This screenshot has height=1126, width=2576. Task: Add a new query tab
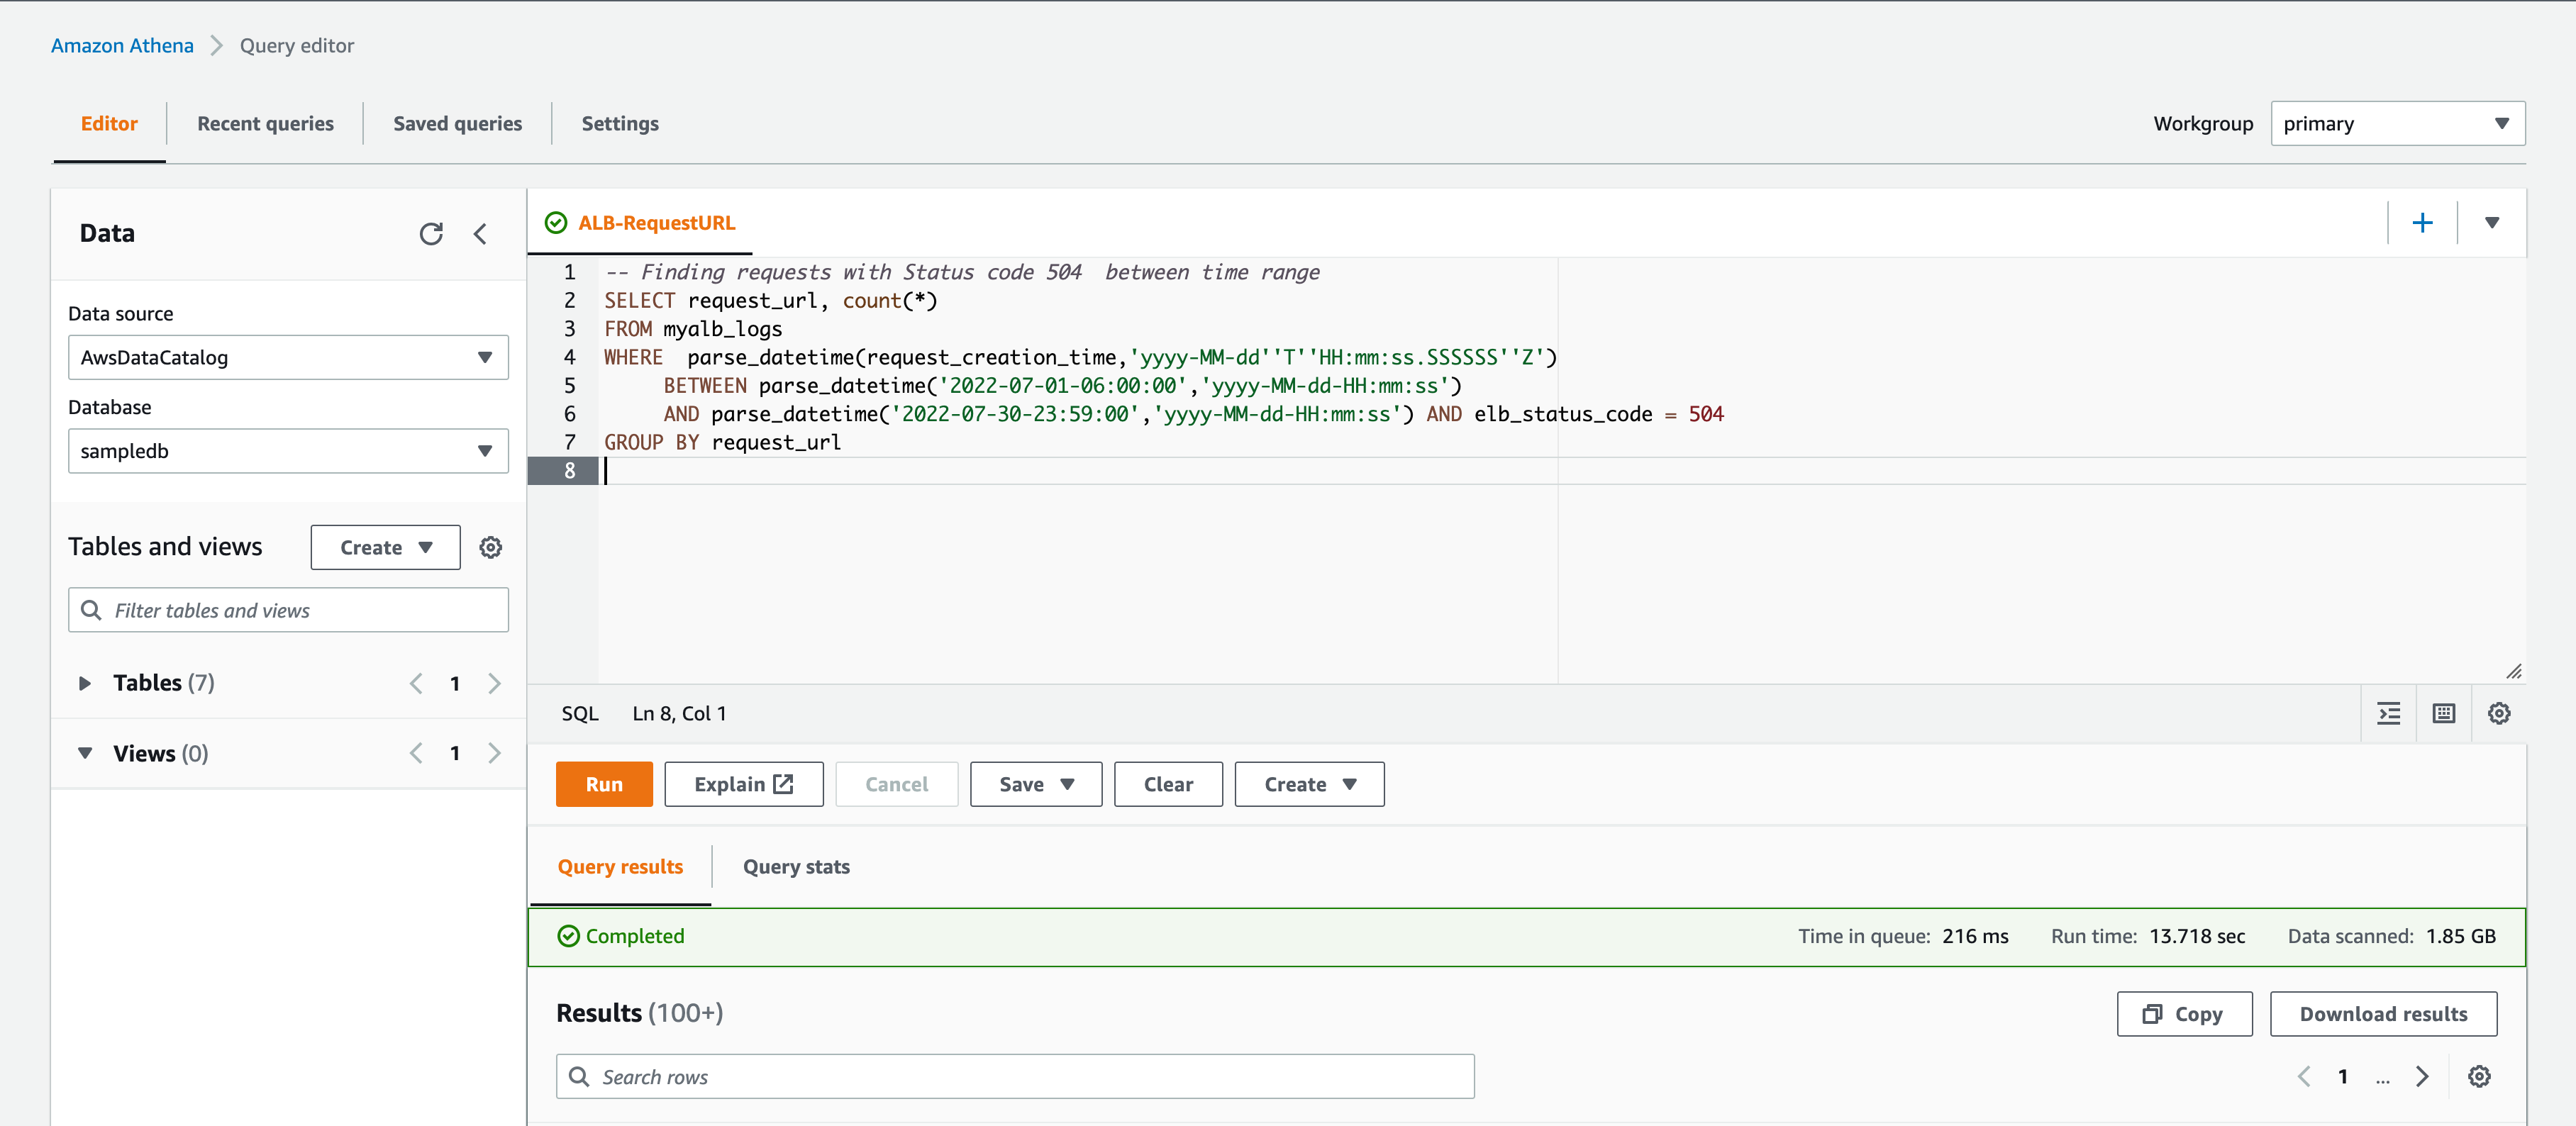[2422, 223]
